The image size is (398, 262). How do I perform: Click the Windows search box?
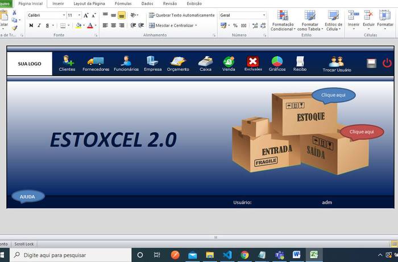click(x=71, y=255)
